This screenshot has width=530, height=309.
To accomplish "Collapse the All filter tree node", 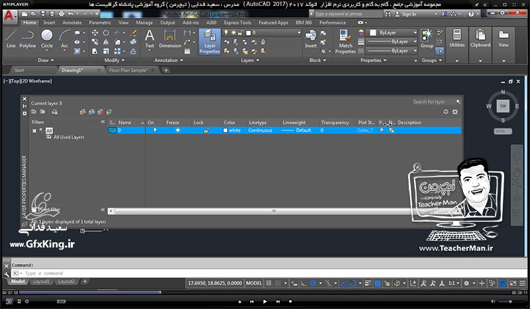I will [x=34, y=131].
